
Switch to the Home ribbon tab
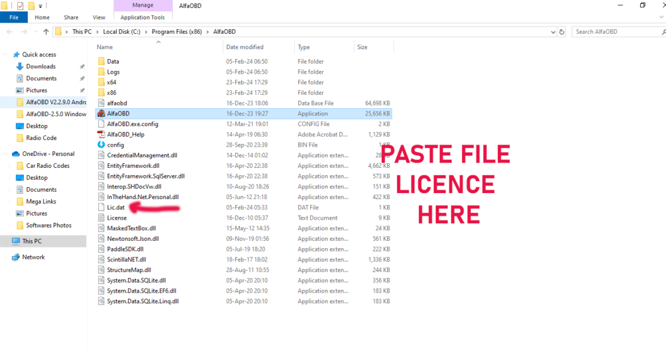pyautogui.click(x=42, y=17)
